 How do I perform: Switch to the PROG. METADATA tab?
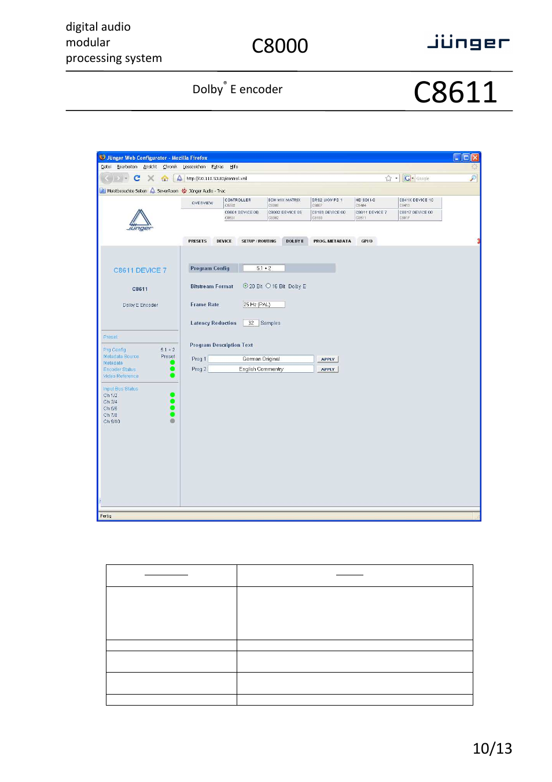pos(332,241)
